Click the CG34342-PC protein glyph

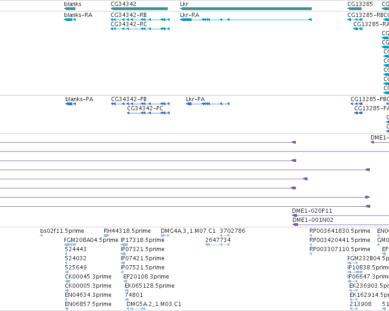pyautogui.click(x=149, y=113)
